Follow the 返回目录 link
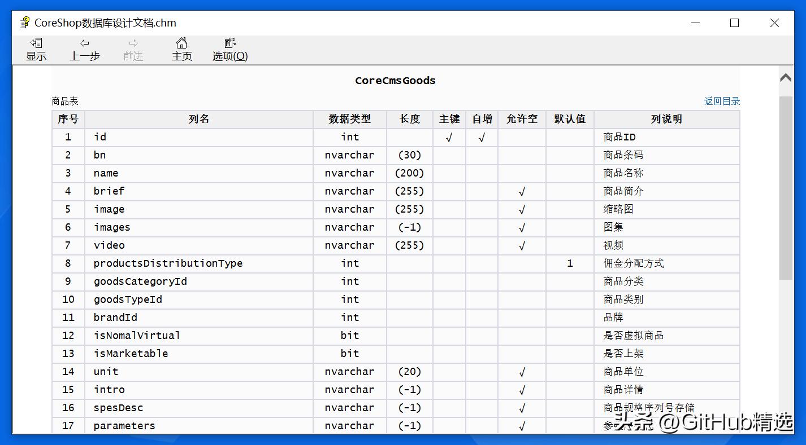806x445 pixels. point(722,100)
